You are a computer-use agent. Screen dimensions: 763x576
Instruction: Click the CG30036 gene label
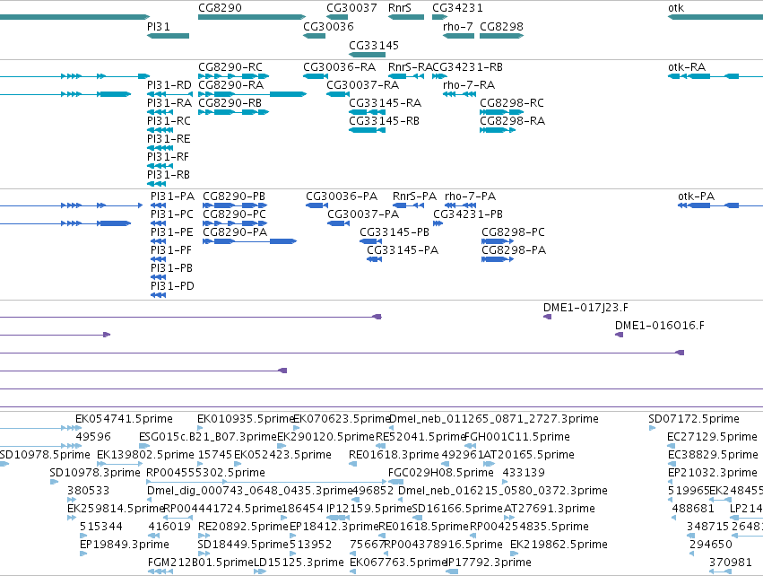click(328, 27)
